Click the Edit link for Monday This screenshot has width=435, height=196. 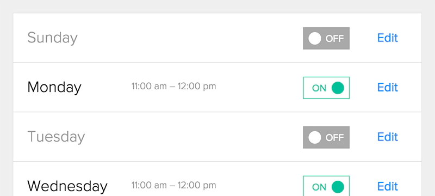pos(387,88)
